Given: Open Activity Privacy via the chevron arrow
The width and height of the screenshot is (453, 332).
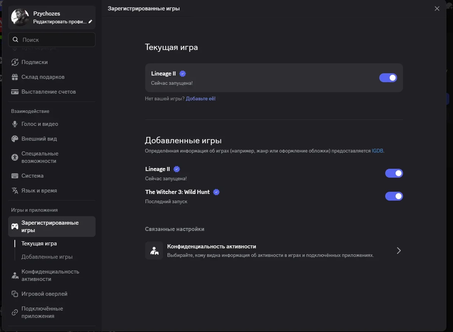Looking at the screenshot, I should [399, 251].
